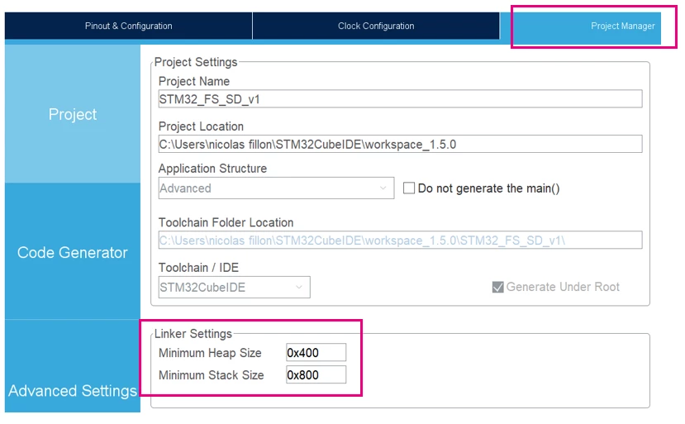Screen dimensions: 685x424
Task: Click the Minimum Stack Size field
Action: tap(316, 374)
